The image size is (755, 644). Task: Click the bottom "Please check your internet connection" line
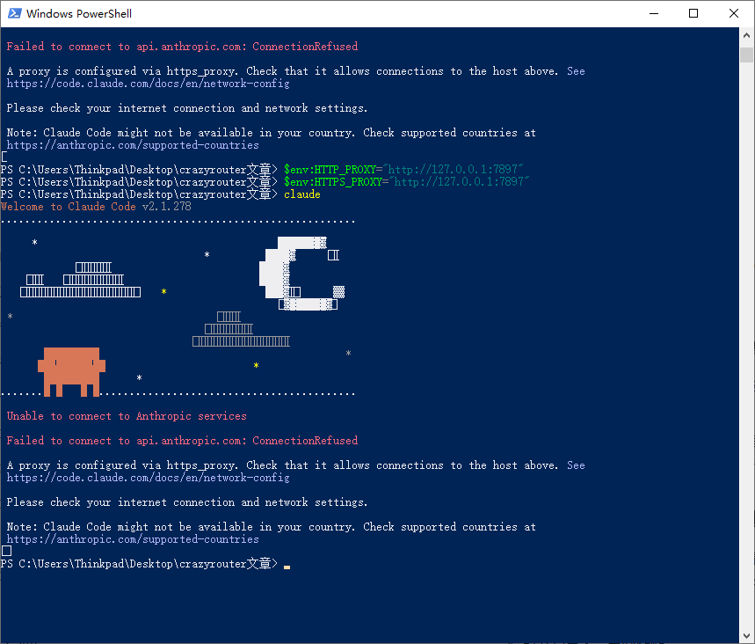point(187,502)
